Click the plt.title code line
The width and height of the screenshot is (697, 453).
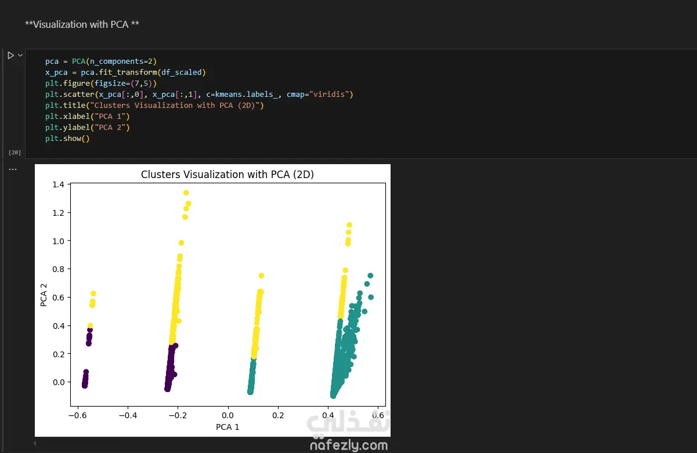coord(154,105)
